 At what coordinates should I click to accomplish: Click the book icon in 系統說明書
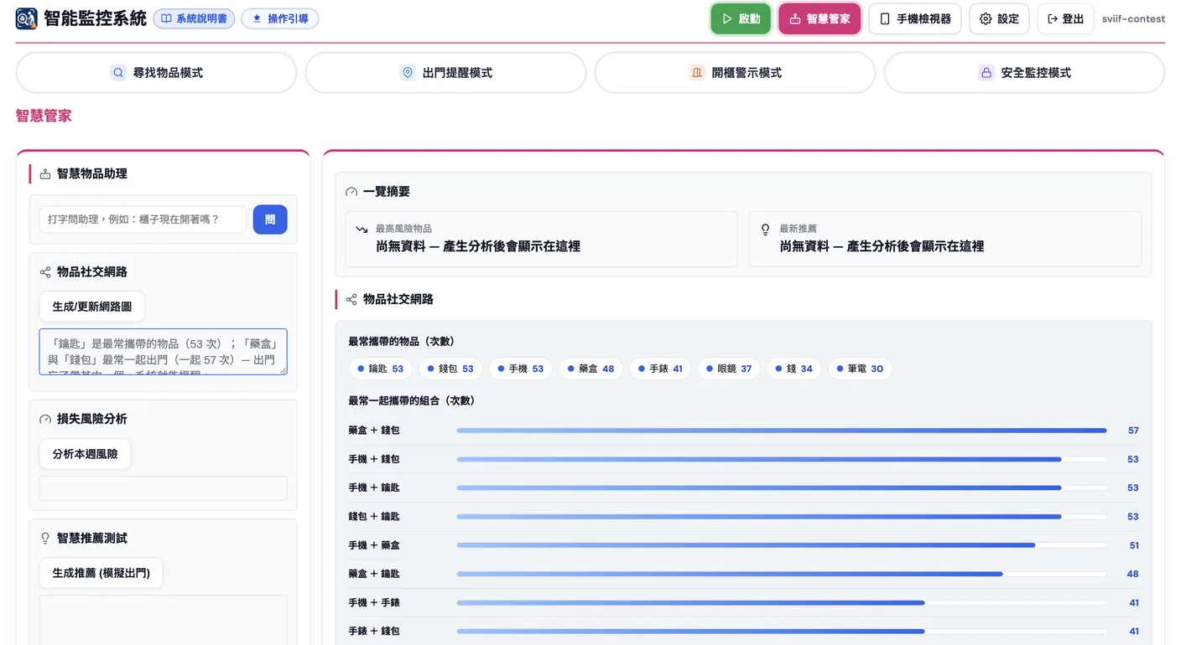[x=166, y=18]
